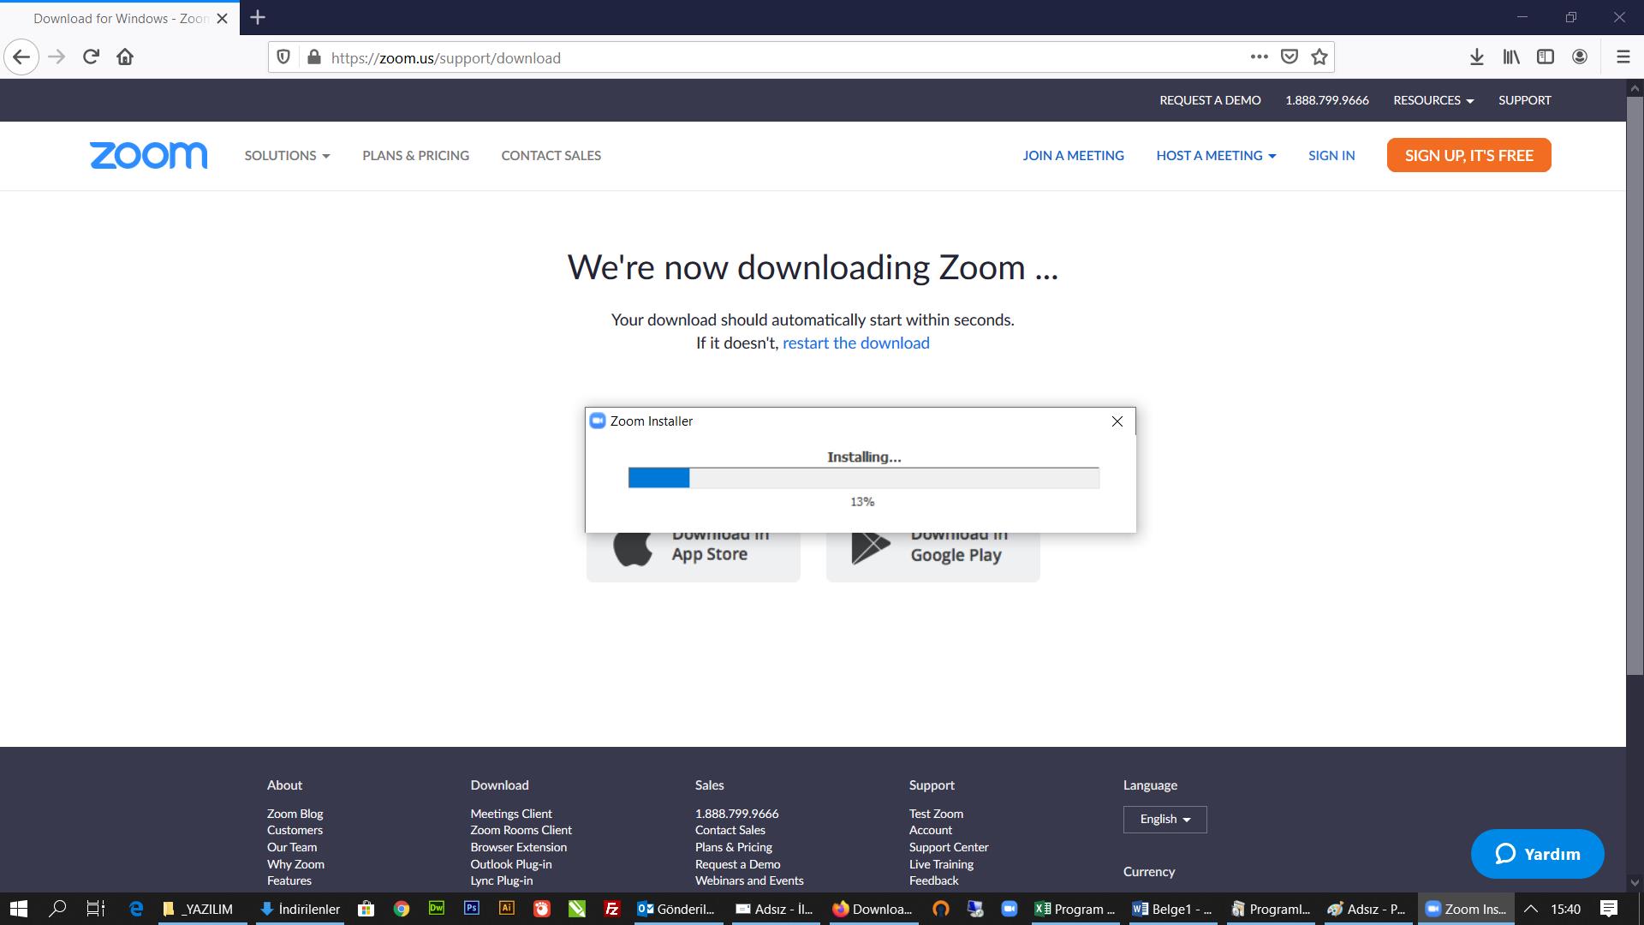Open Illustrator from the taskbar
Image resolution: width=1644 pixels, height=925 pixels.
506,908
